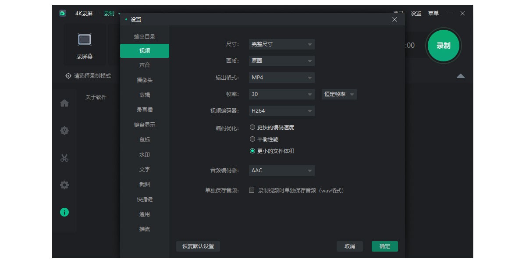Open the 输出格式 dropdown showing MP4
Screen dimensions: 526x263
coord(281,78)
